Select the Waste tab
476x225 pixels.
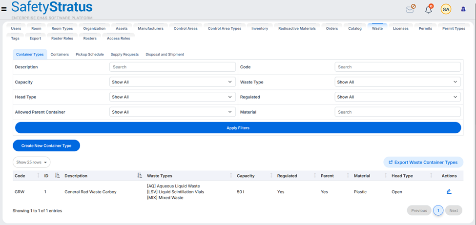377,28
